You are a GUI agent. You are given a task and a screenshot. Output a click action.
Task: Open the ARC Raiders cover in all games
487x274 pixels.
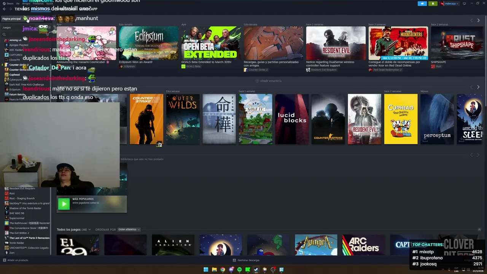click(363, 245)
